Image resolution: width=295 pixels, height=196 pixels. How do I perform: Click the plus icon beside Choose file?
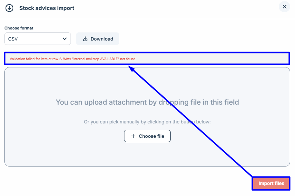[133, 136]
